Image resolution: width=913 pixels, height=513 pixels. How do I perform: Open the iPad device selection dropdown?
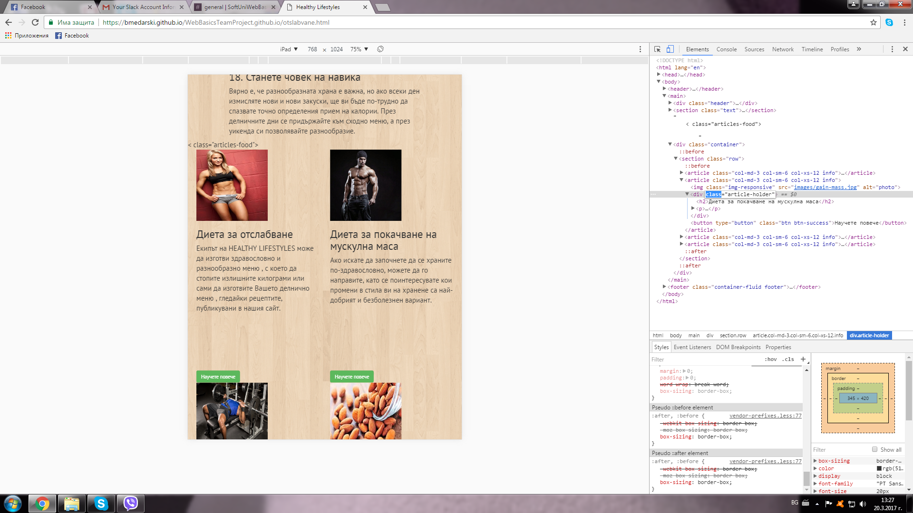[x=289, y=49]
